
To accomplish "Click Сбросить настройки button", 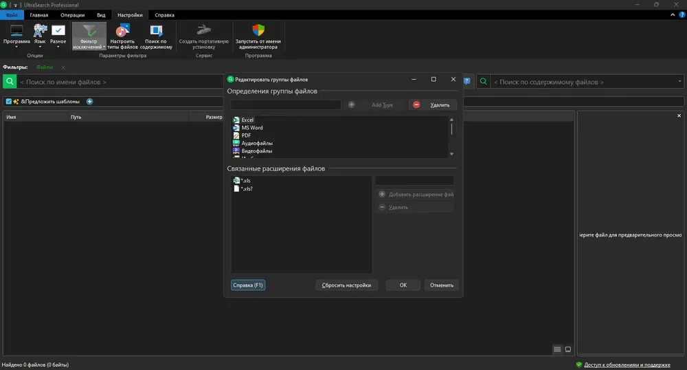I will [346, 285].
